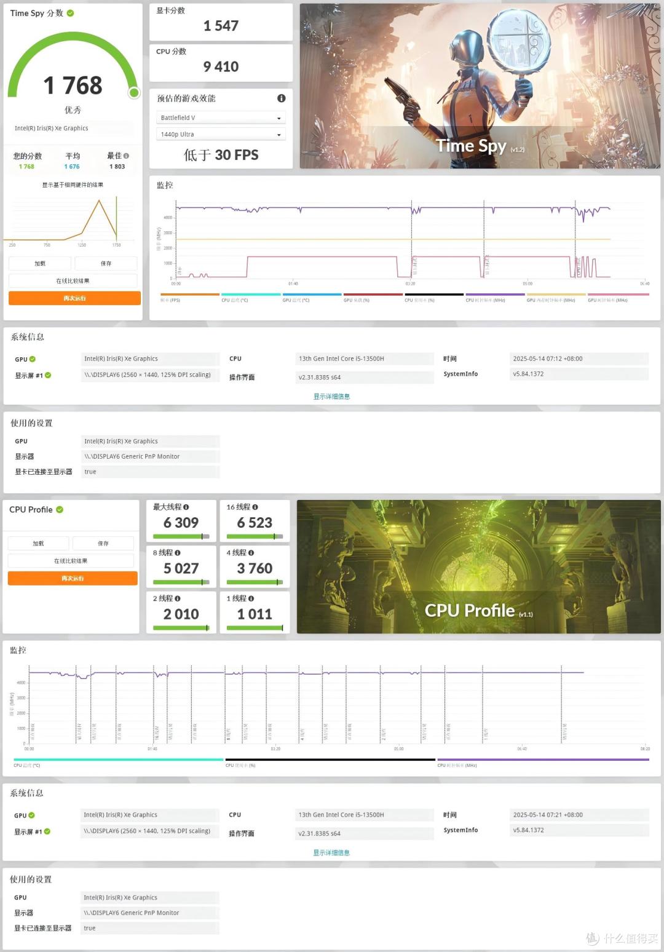The image size is (664, 952).
Task: Click the 平均 score value 1 676
Action: (x=72, y=167)
